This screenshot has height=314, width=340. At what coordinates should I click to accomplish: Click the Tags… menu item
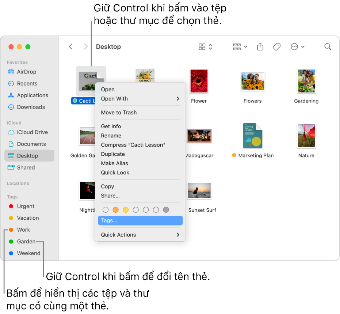pyautogui.click(x=140, y=220)
